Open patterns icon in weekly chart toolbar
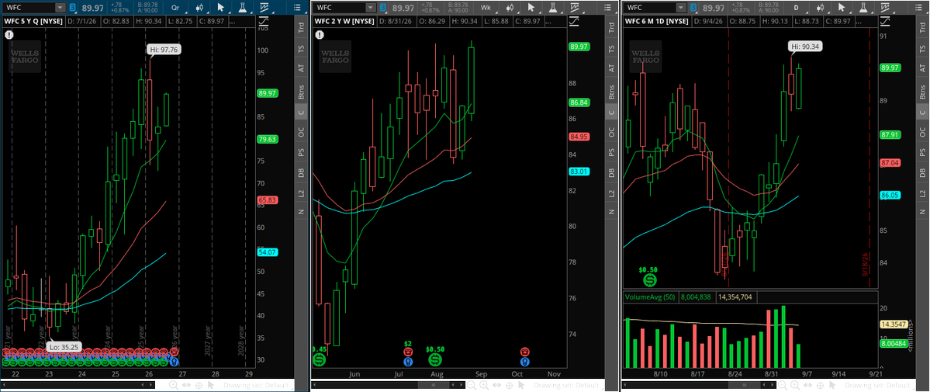 (x=575, y=8)
